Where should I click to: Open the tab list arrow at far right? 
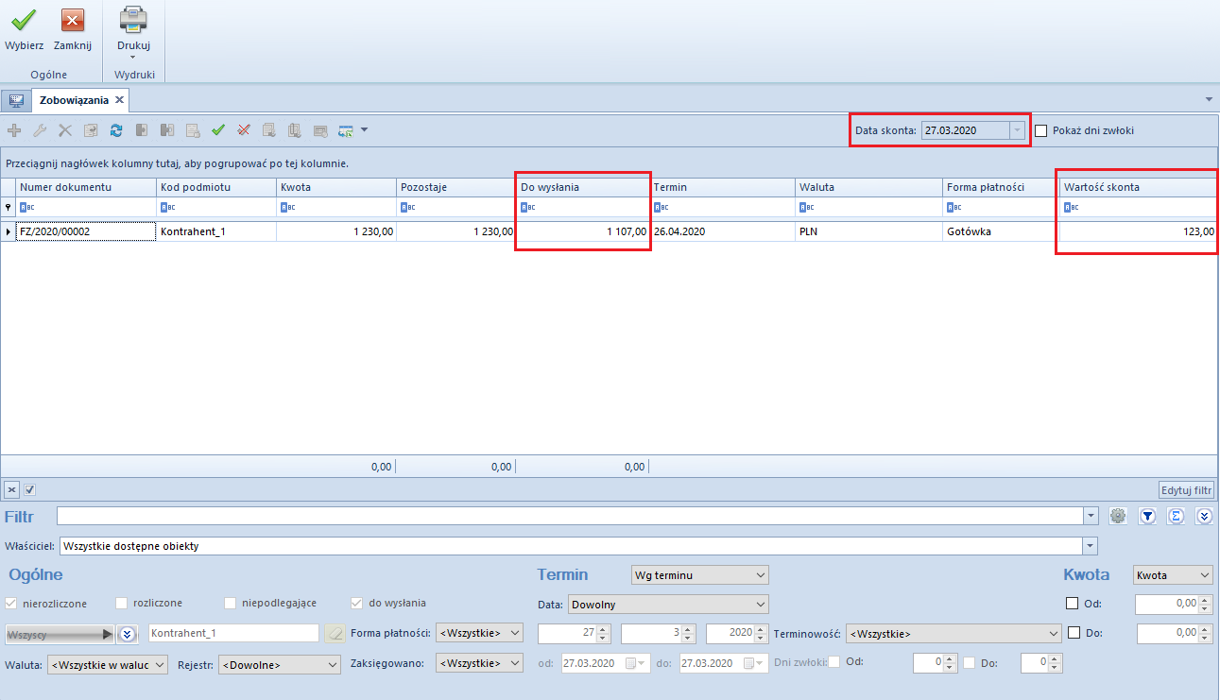[x=1210, y=99]
